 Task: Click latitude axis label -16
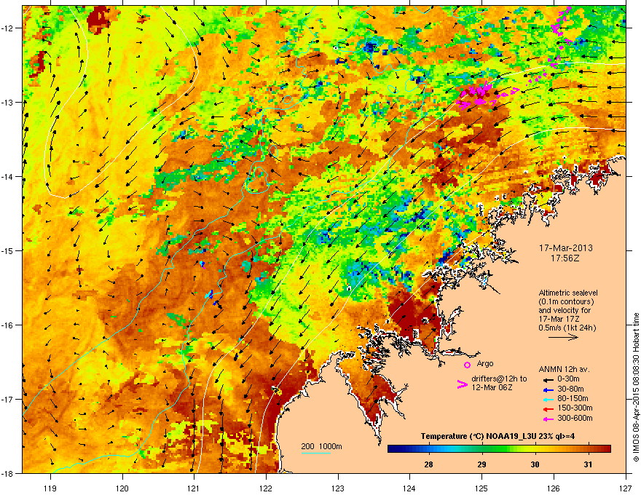7,325
